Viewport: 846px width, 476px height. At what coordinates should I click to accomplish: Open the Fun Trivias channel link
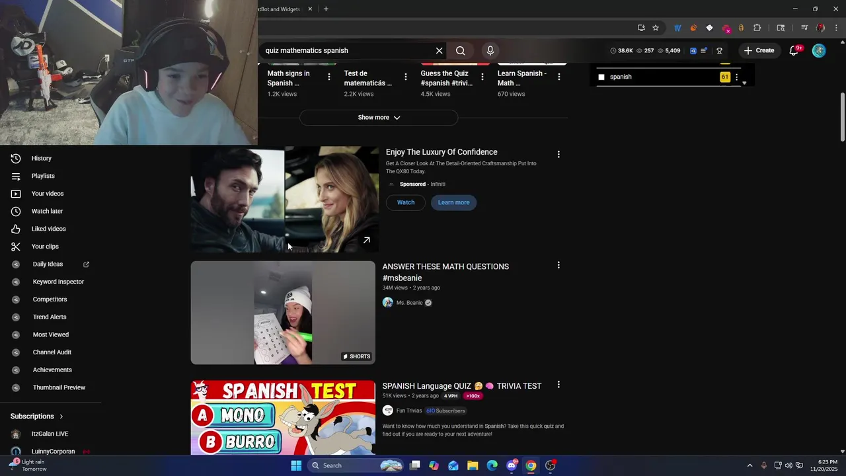pyautogui.click(x=409, y=411)
